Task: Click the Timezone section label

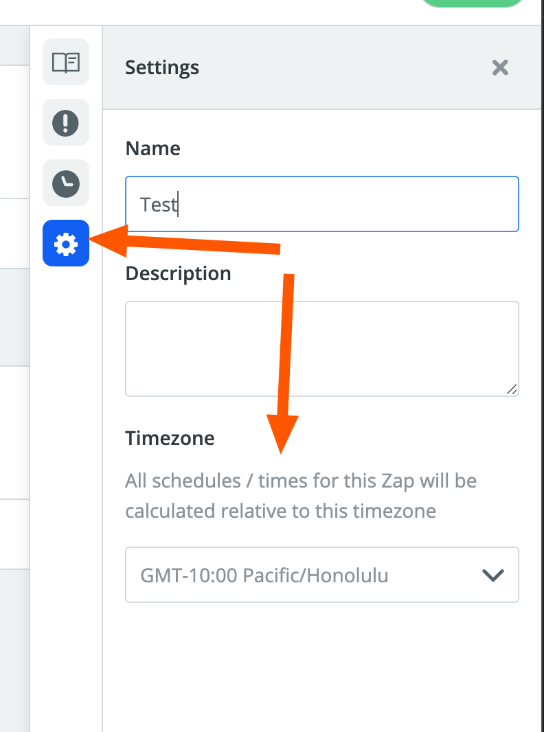Action: (170, 437)
